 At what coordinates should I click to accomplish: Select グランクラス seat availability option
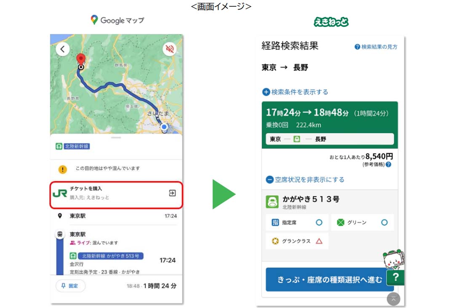coord(297,241)
